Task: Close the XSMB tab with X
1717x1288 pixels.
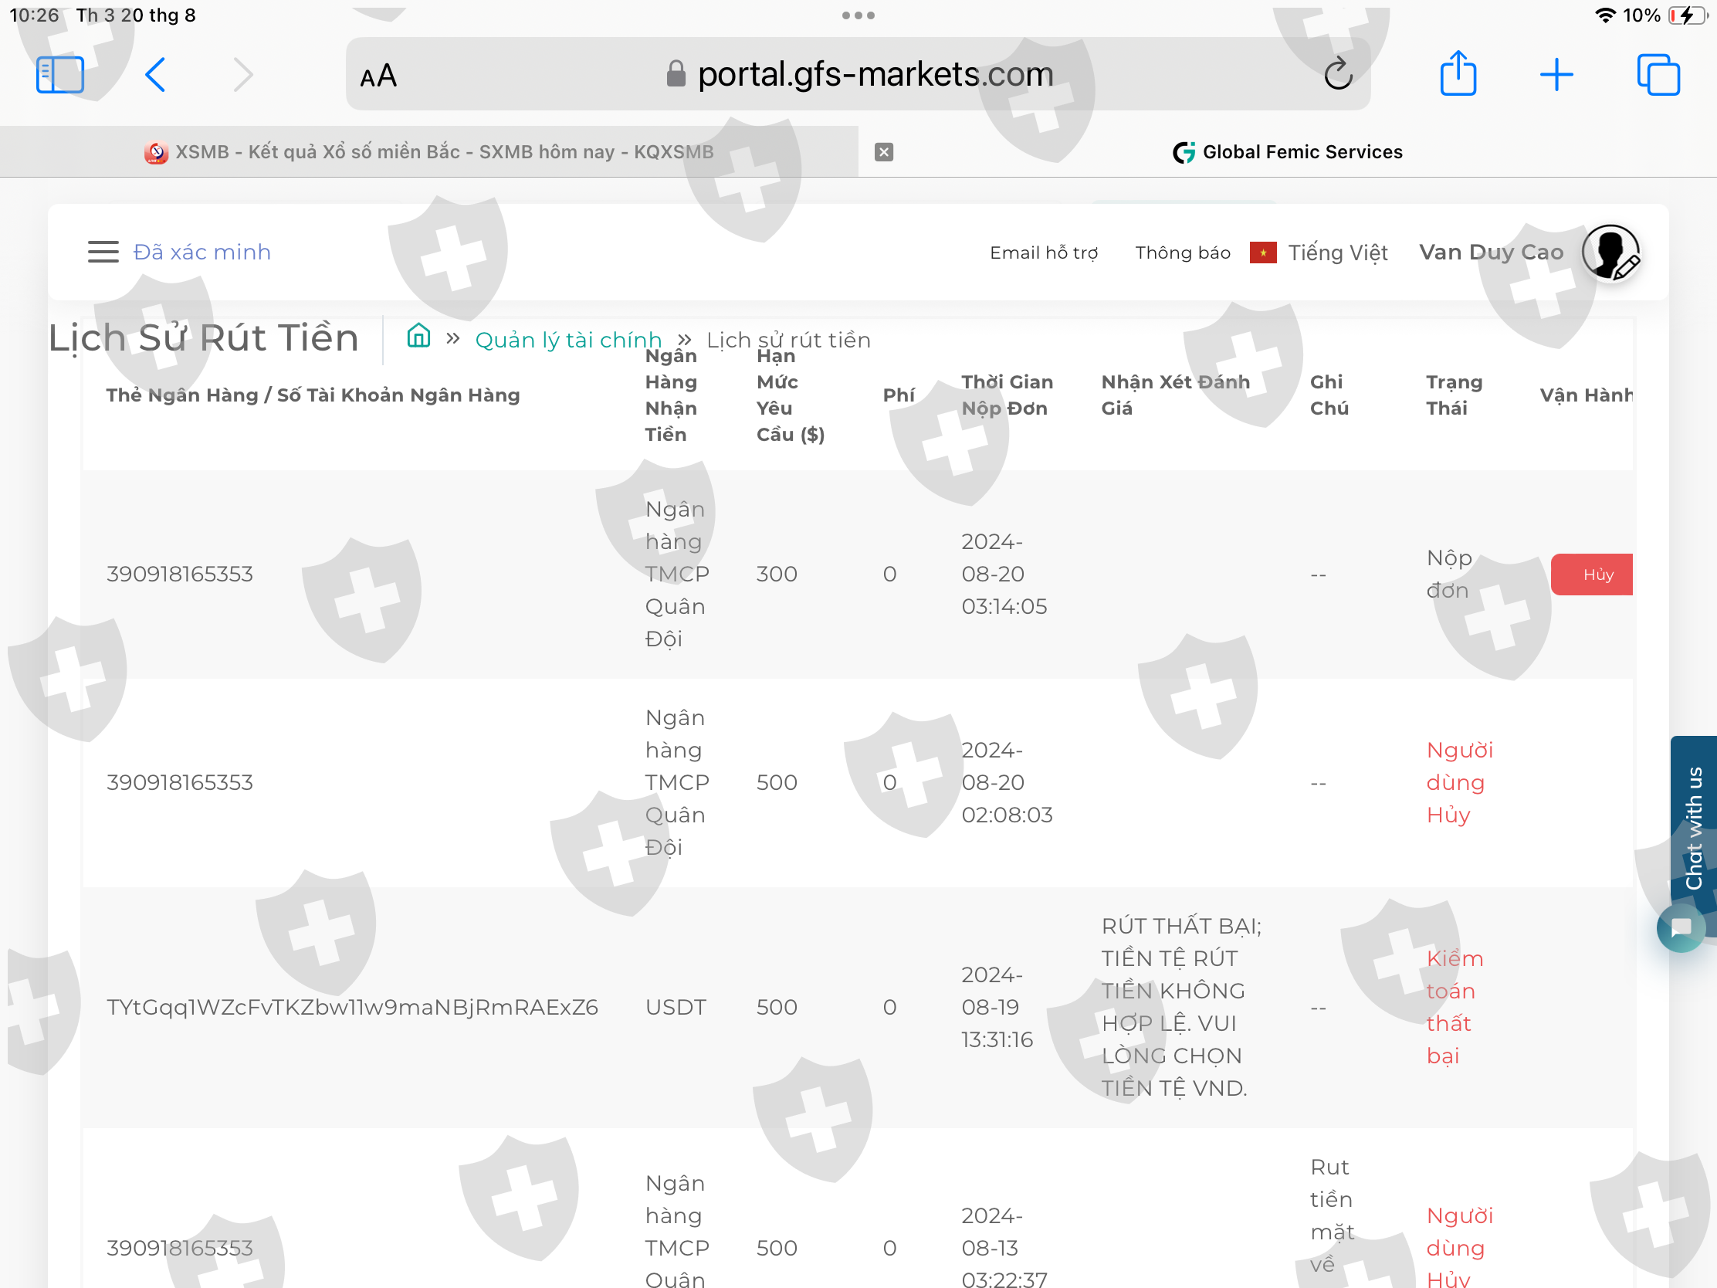Action: [883, 152]
